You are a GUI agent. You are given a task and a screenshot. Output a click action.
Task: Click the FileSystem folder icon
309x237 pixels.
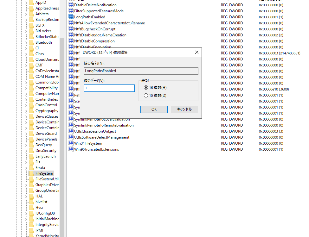coord(31,173)
